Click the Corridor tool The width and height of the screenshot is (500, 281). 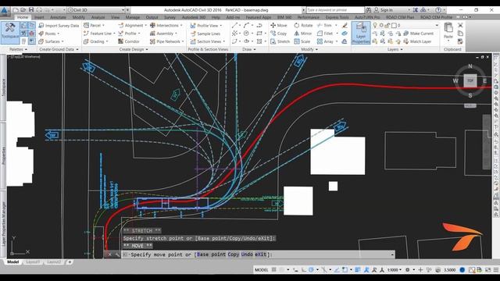coord(129,41)
